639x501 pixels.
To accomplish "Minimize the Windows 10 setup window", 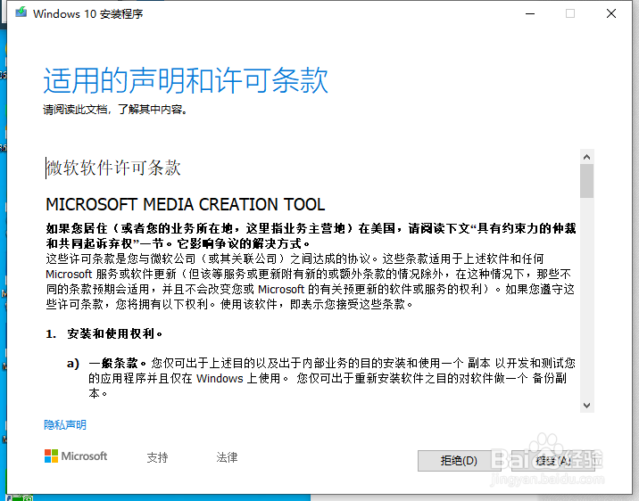I will pos(530,13).
